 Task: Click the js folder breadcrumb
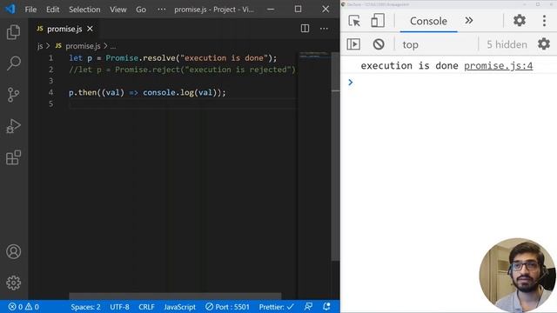click(x=40, y=46)
